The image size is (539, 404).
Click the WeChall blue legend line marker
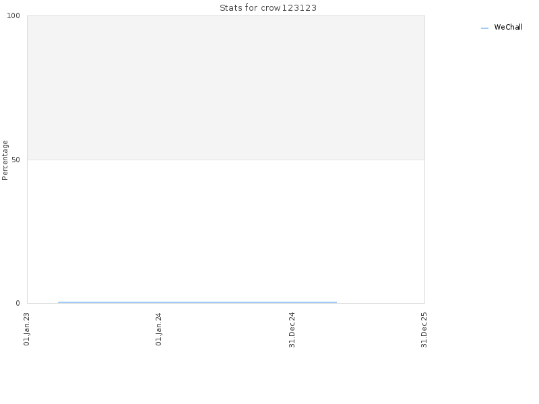[484, 28]
